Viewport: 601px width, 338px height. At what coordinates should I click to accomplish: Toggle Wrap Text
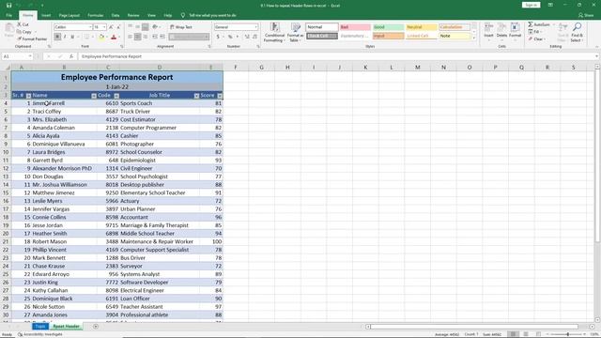click(x=181, y=27)
